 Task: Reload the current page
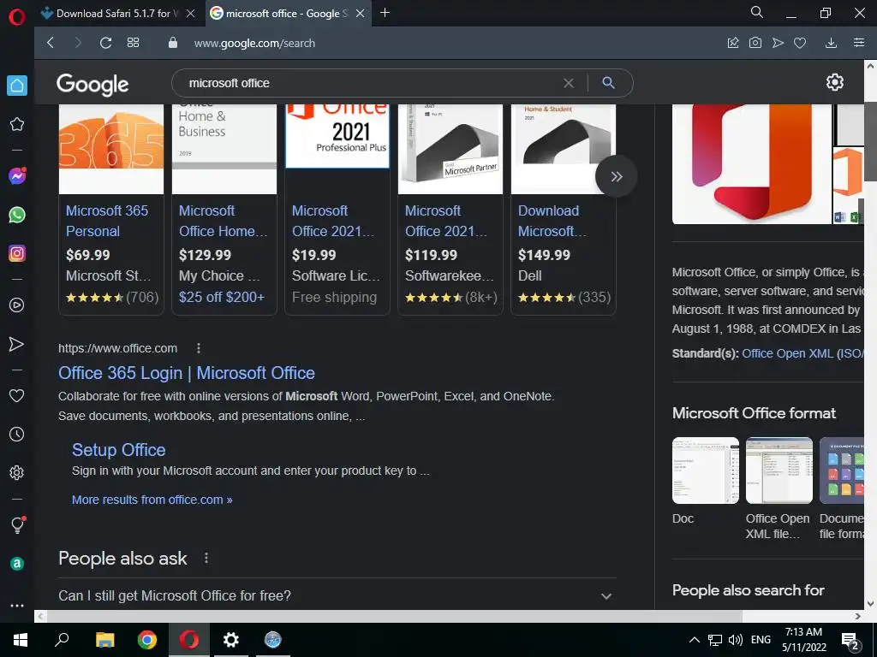point(105,43)
